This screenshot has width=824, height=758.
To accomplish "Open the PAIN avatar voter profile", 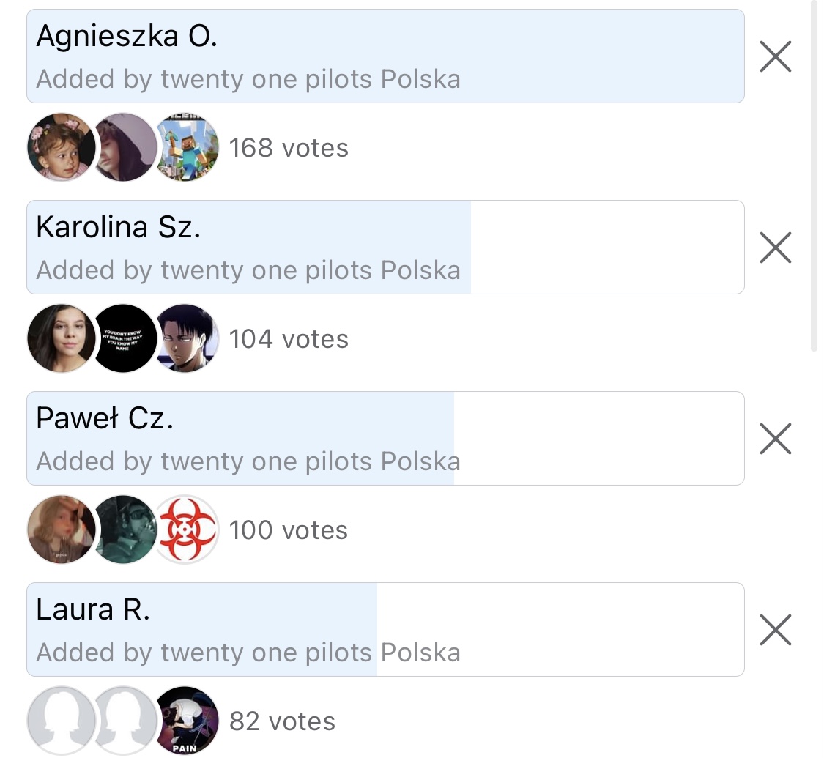I will pyautogui.click(x=187, y=721).
